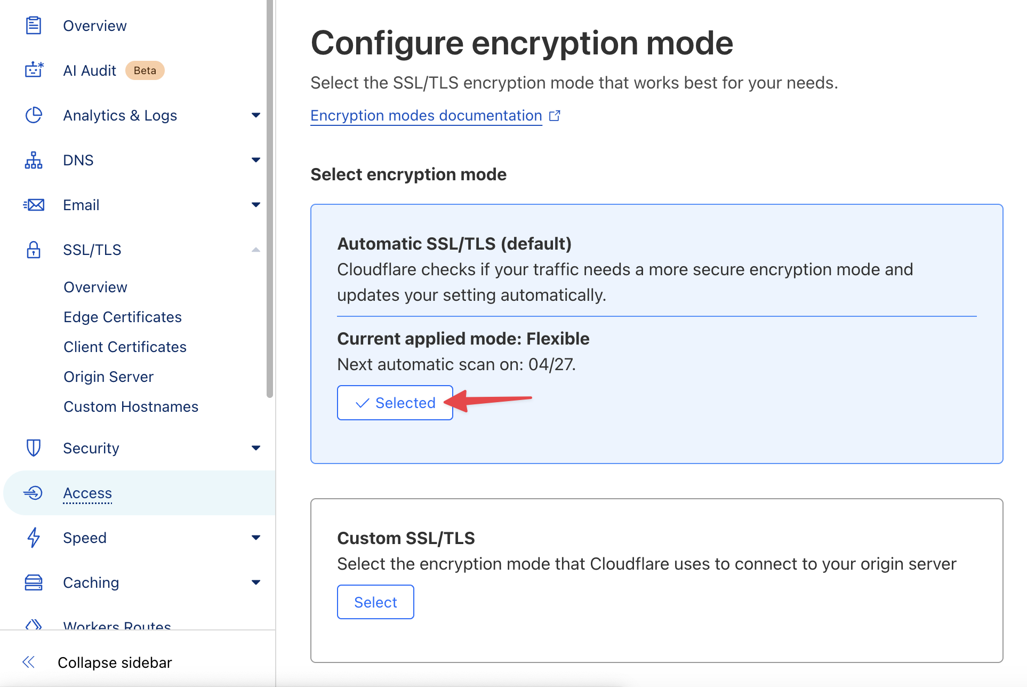Click 'Current applied mode: Flexible' text

(463, 339)
